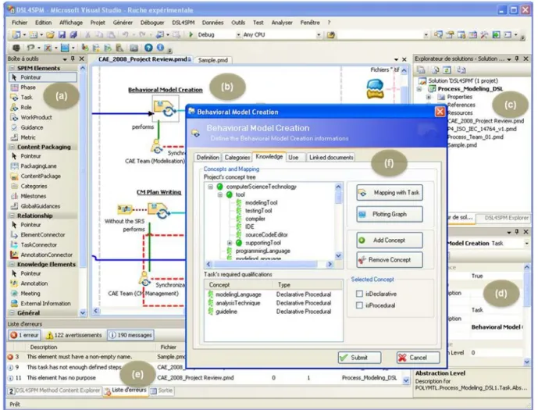Collapse the Knowledge Elements toolbox group

(12, 264)
